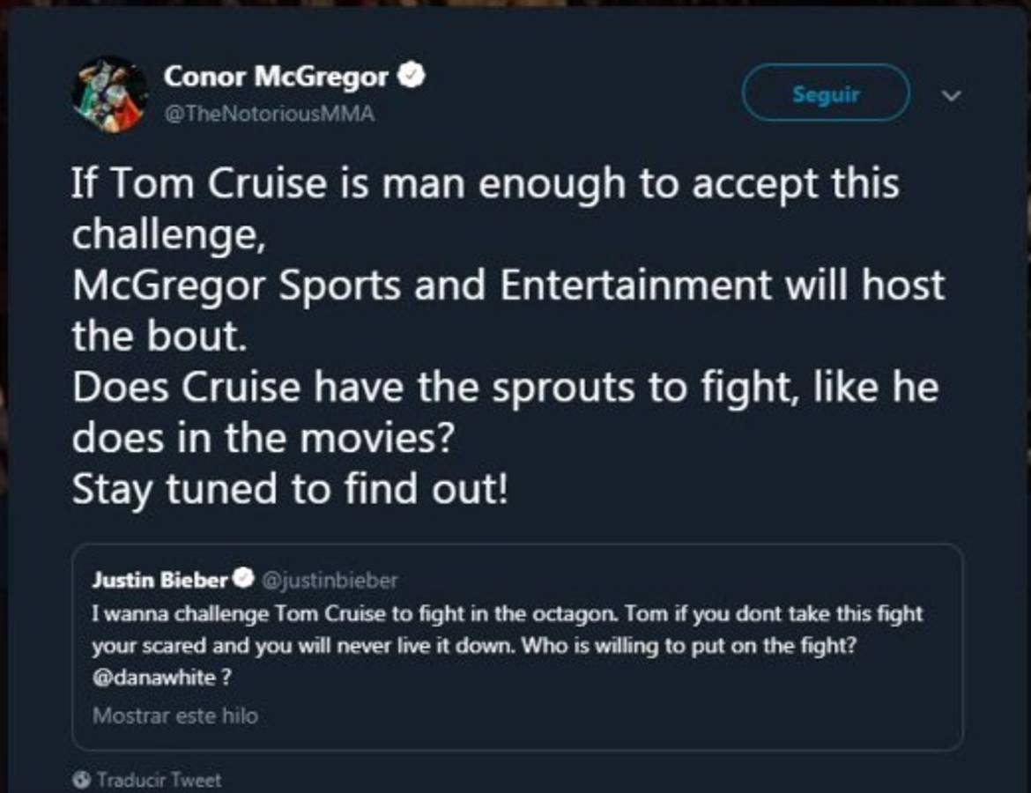Image resolution: width=1031 pixels, height=793 pixels.
Task: Click the "Stay tuned to find out!" line
Action: pos(290,490)
